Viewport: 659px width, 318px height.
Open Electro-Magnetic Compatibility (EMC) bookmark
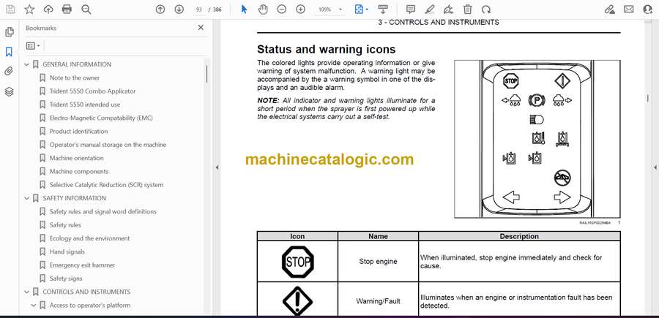(x=101, y=118)
